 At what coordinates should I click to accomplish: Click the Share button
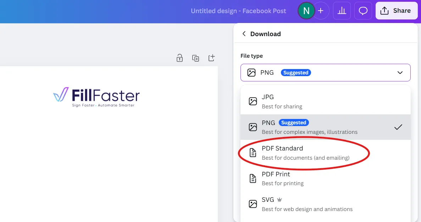396,11
